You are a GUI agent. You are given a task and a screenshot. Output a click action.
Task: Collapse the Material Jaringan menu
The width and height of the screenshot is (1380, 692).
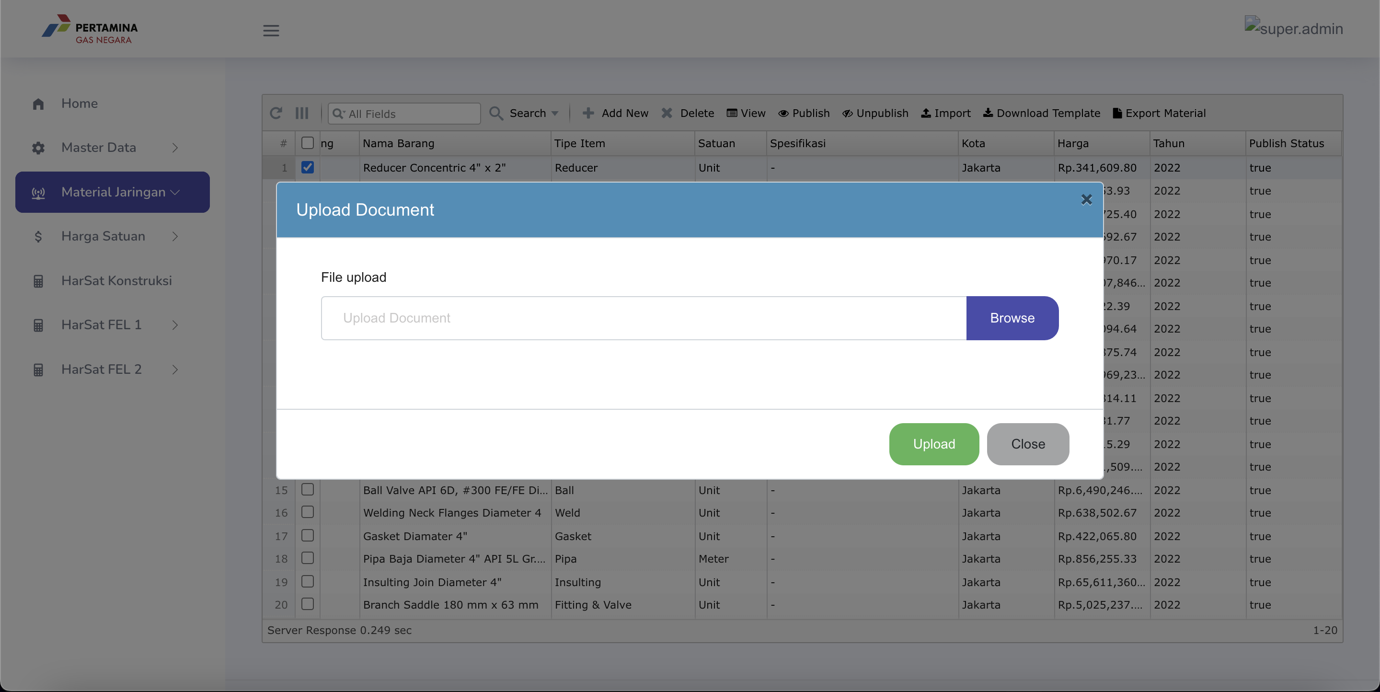[x=113, y=192]
